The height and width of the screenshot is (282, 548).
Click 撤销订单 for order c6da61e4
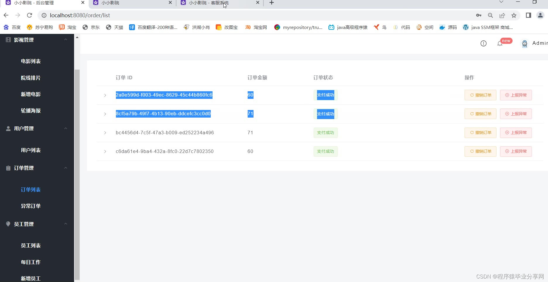click(480, 151)
